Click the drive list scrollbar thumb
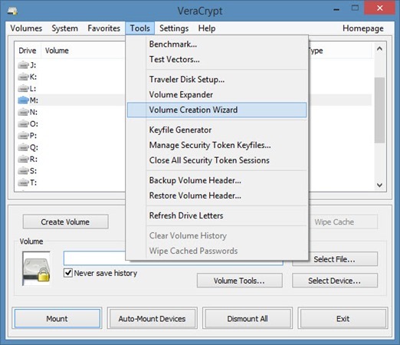Viewport: 400px width, 345px height. [379, 110]
